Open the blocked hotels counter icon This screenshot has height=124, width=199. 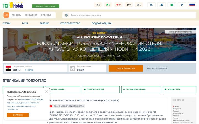129,5
